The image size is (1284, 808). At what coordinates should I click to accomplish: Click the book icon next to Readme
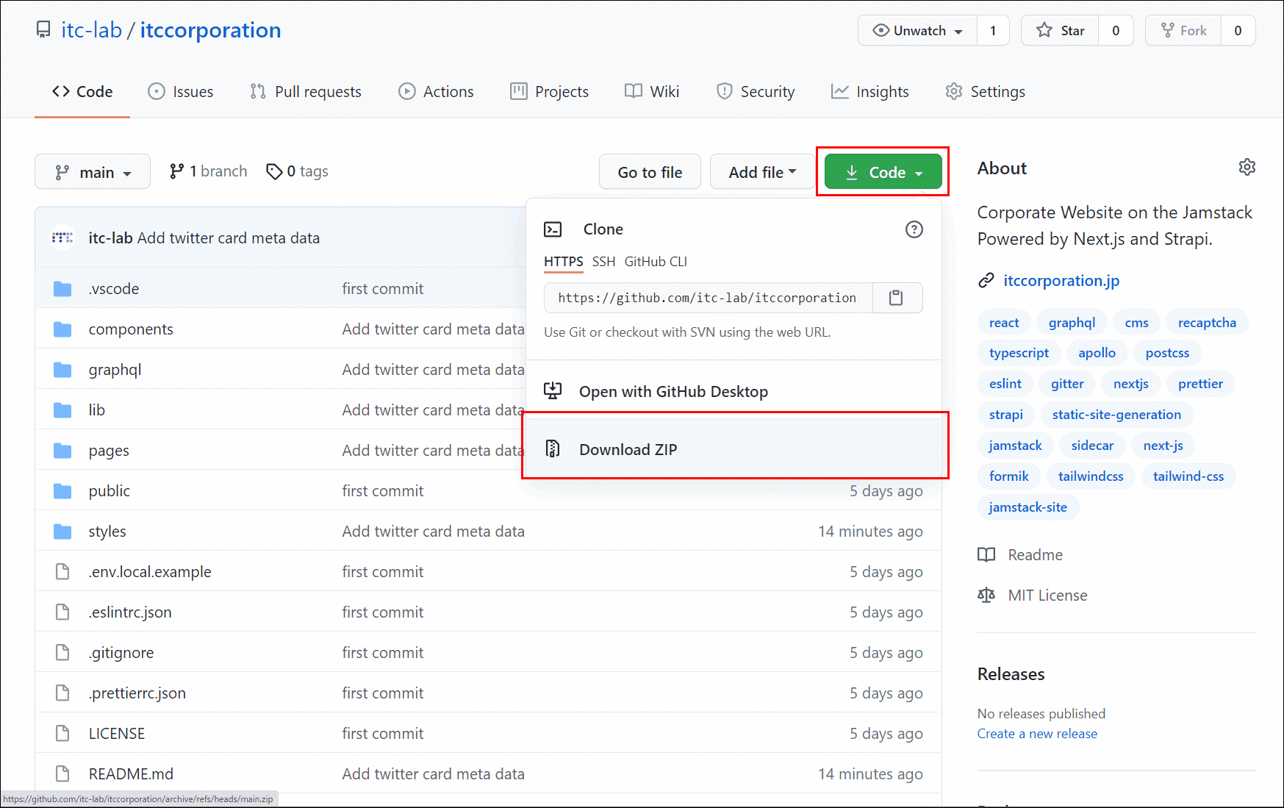coord(986,555)
